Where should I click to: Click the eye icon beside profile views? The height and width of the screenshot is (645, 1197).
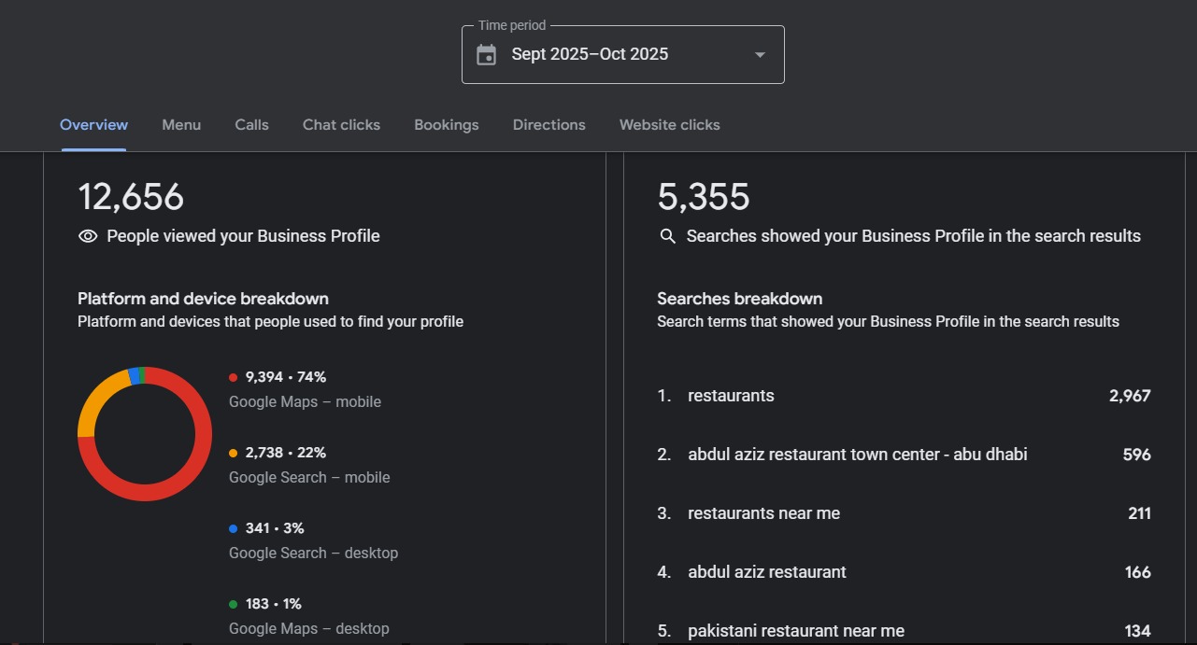point(88,236)
